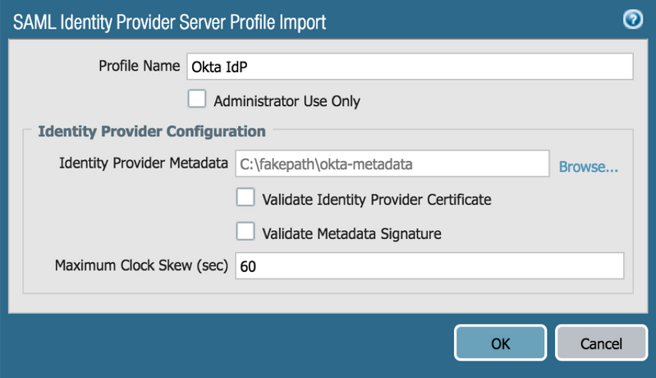The image size is (656, 378).
Task: Toggle Validate Identity Provider Certificate checkbox
Action: pyautogui.click(x=245, y=198)
